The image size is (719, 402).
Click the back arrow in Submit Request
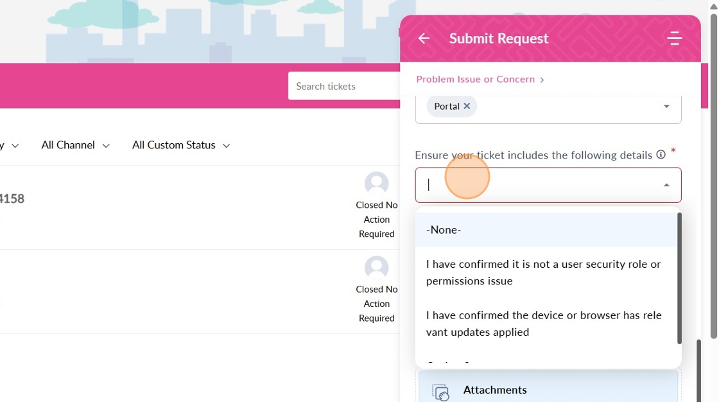(x=424, y=39)
